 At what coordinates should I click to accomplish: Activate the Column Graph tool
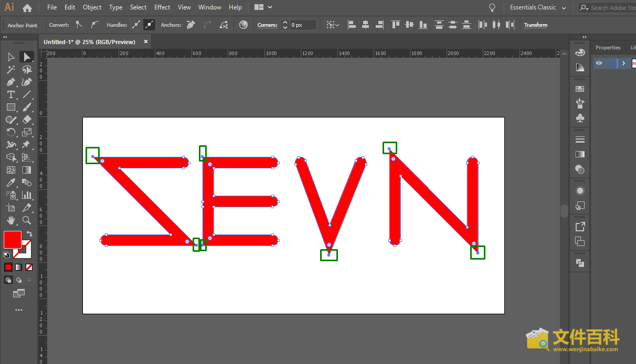click(x=27, y=195)
